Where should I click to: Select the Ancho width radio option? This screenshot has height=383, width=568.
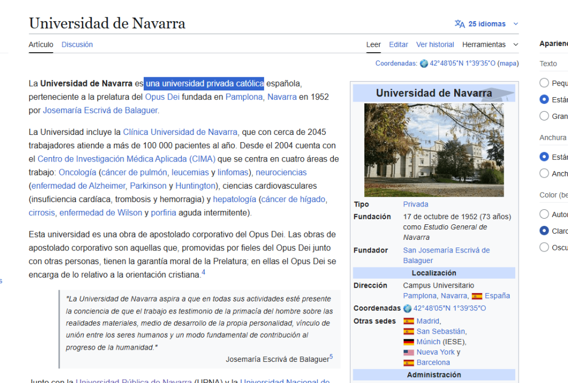(x=544, y=173)
